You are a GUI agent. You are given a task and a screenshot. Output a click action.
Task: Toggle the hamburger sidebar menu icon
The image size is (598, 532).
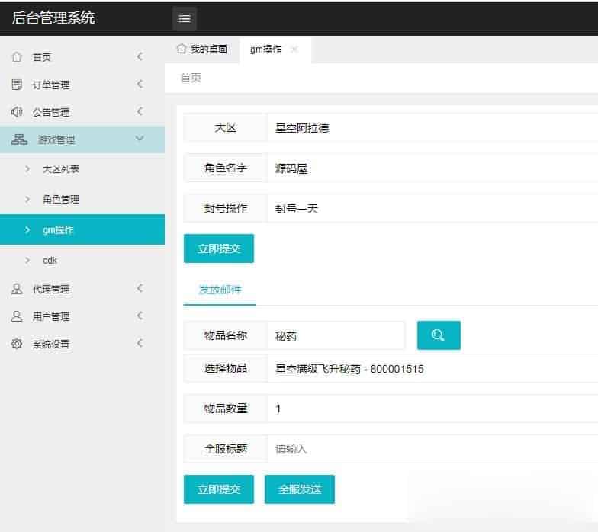(x=185, y=18)
